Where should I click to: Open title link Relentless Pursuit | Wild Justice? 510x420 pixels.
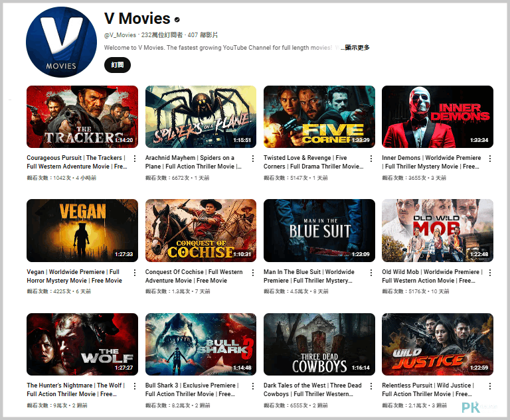pyautogui.click(x=428, y=389)
